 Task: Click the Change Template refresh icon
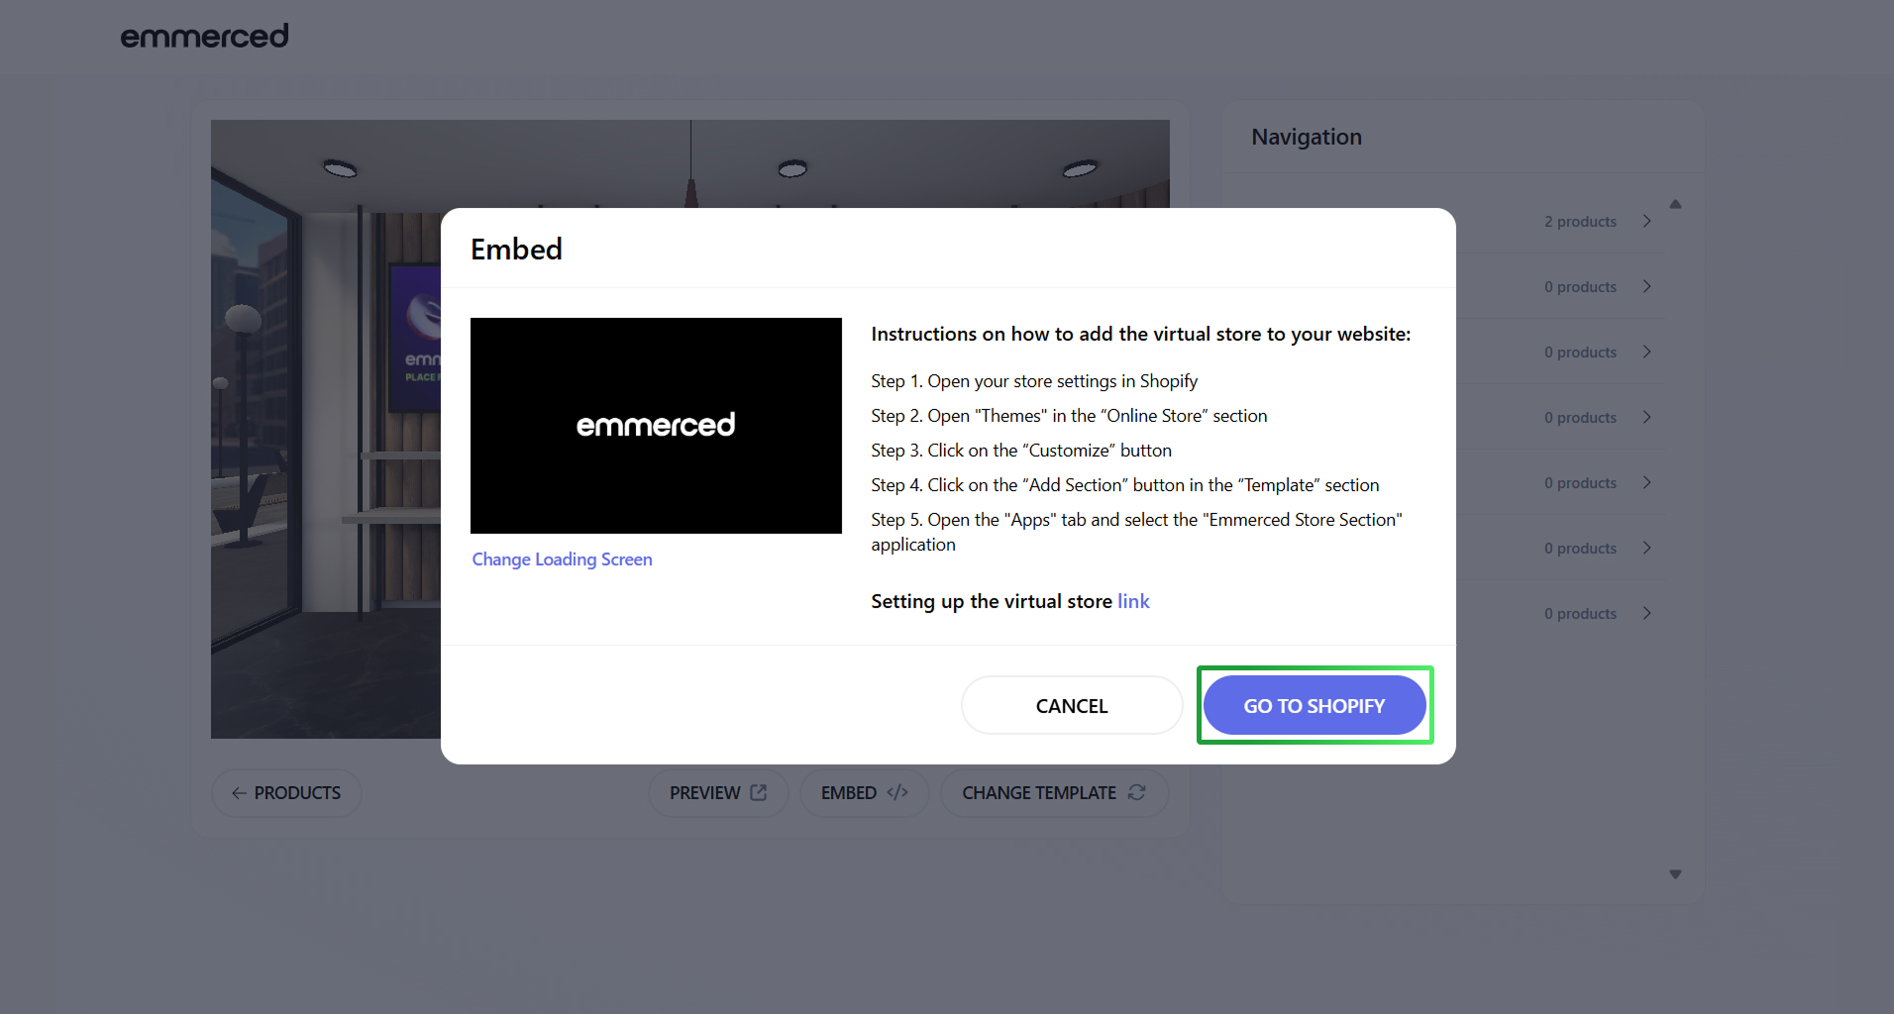click(x=1137, y=793)
